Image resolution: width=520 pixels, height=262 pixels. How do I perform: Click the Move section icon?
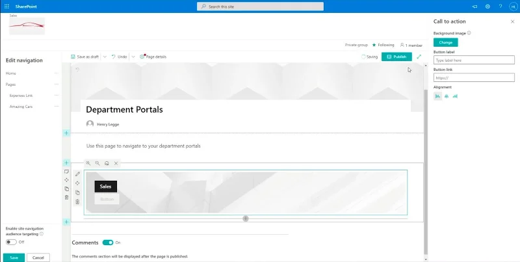67,180
